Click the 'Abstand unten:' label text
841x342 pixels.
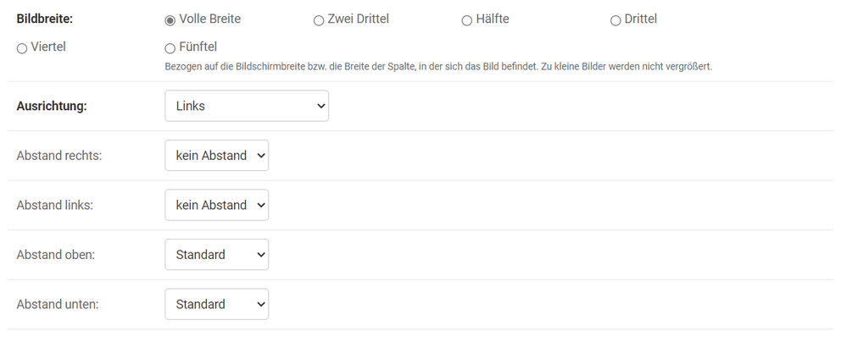point(57,304)
